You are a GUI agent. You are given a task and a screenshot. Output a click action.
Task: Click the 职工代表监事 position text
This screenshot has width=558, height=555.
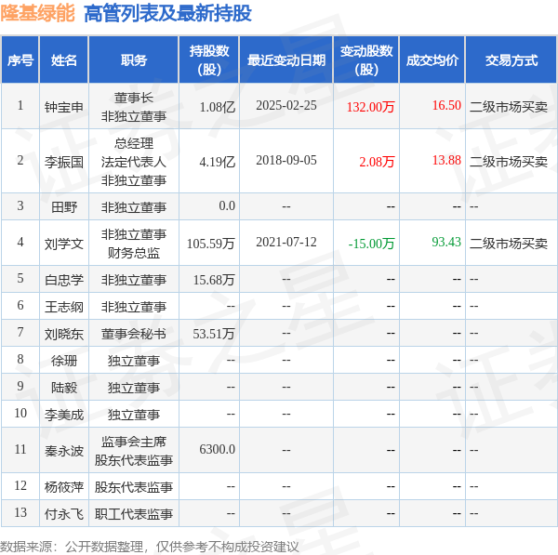[134, 514]
